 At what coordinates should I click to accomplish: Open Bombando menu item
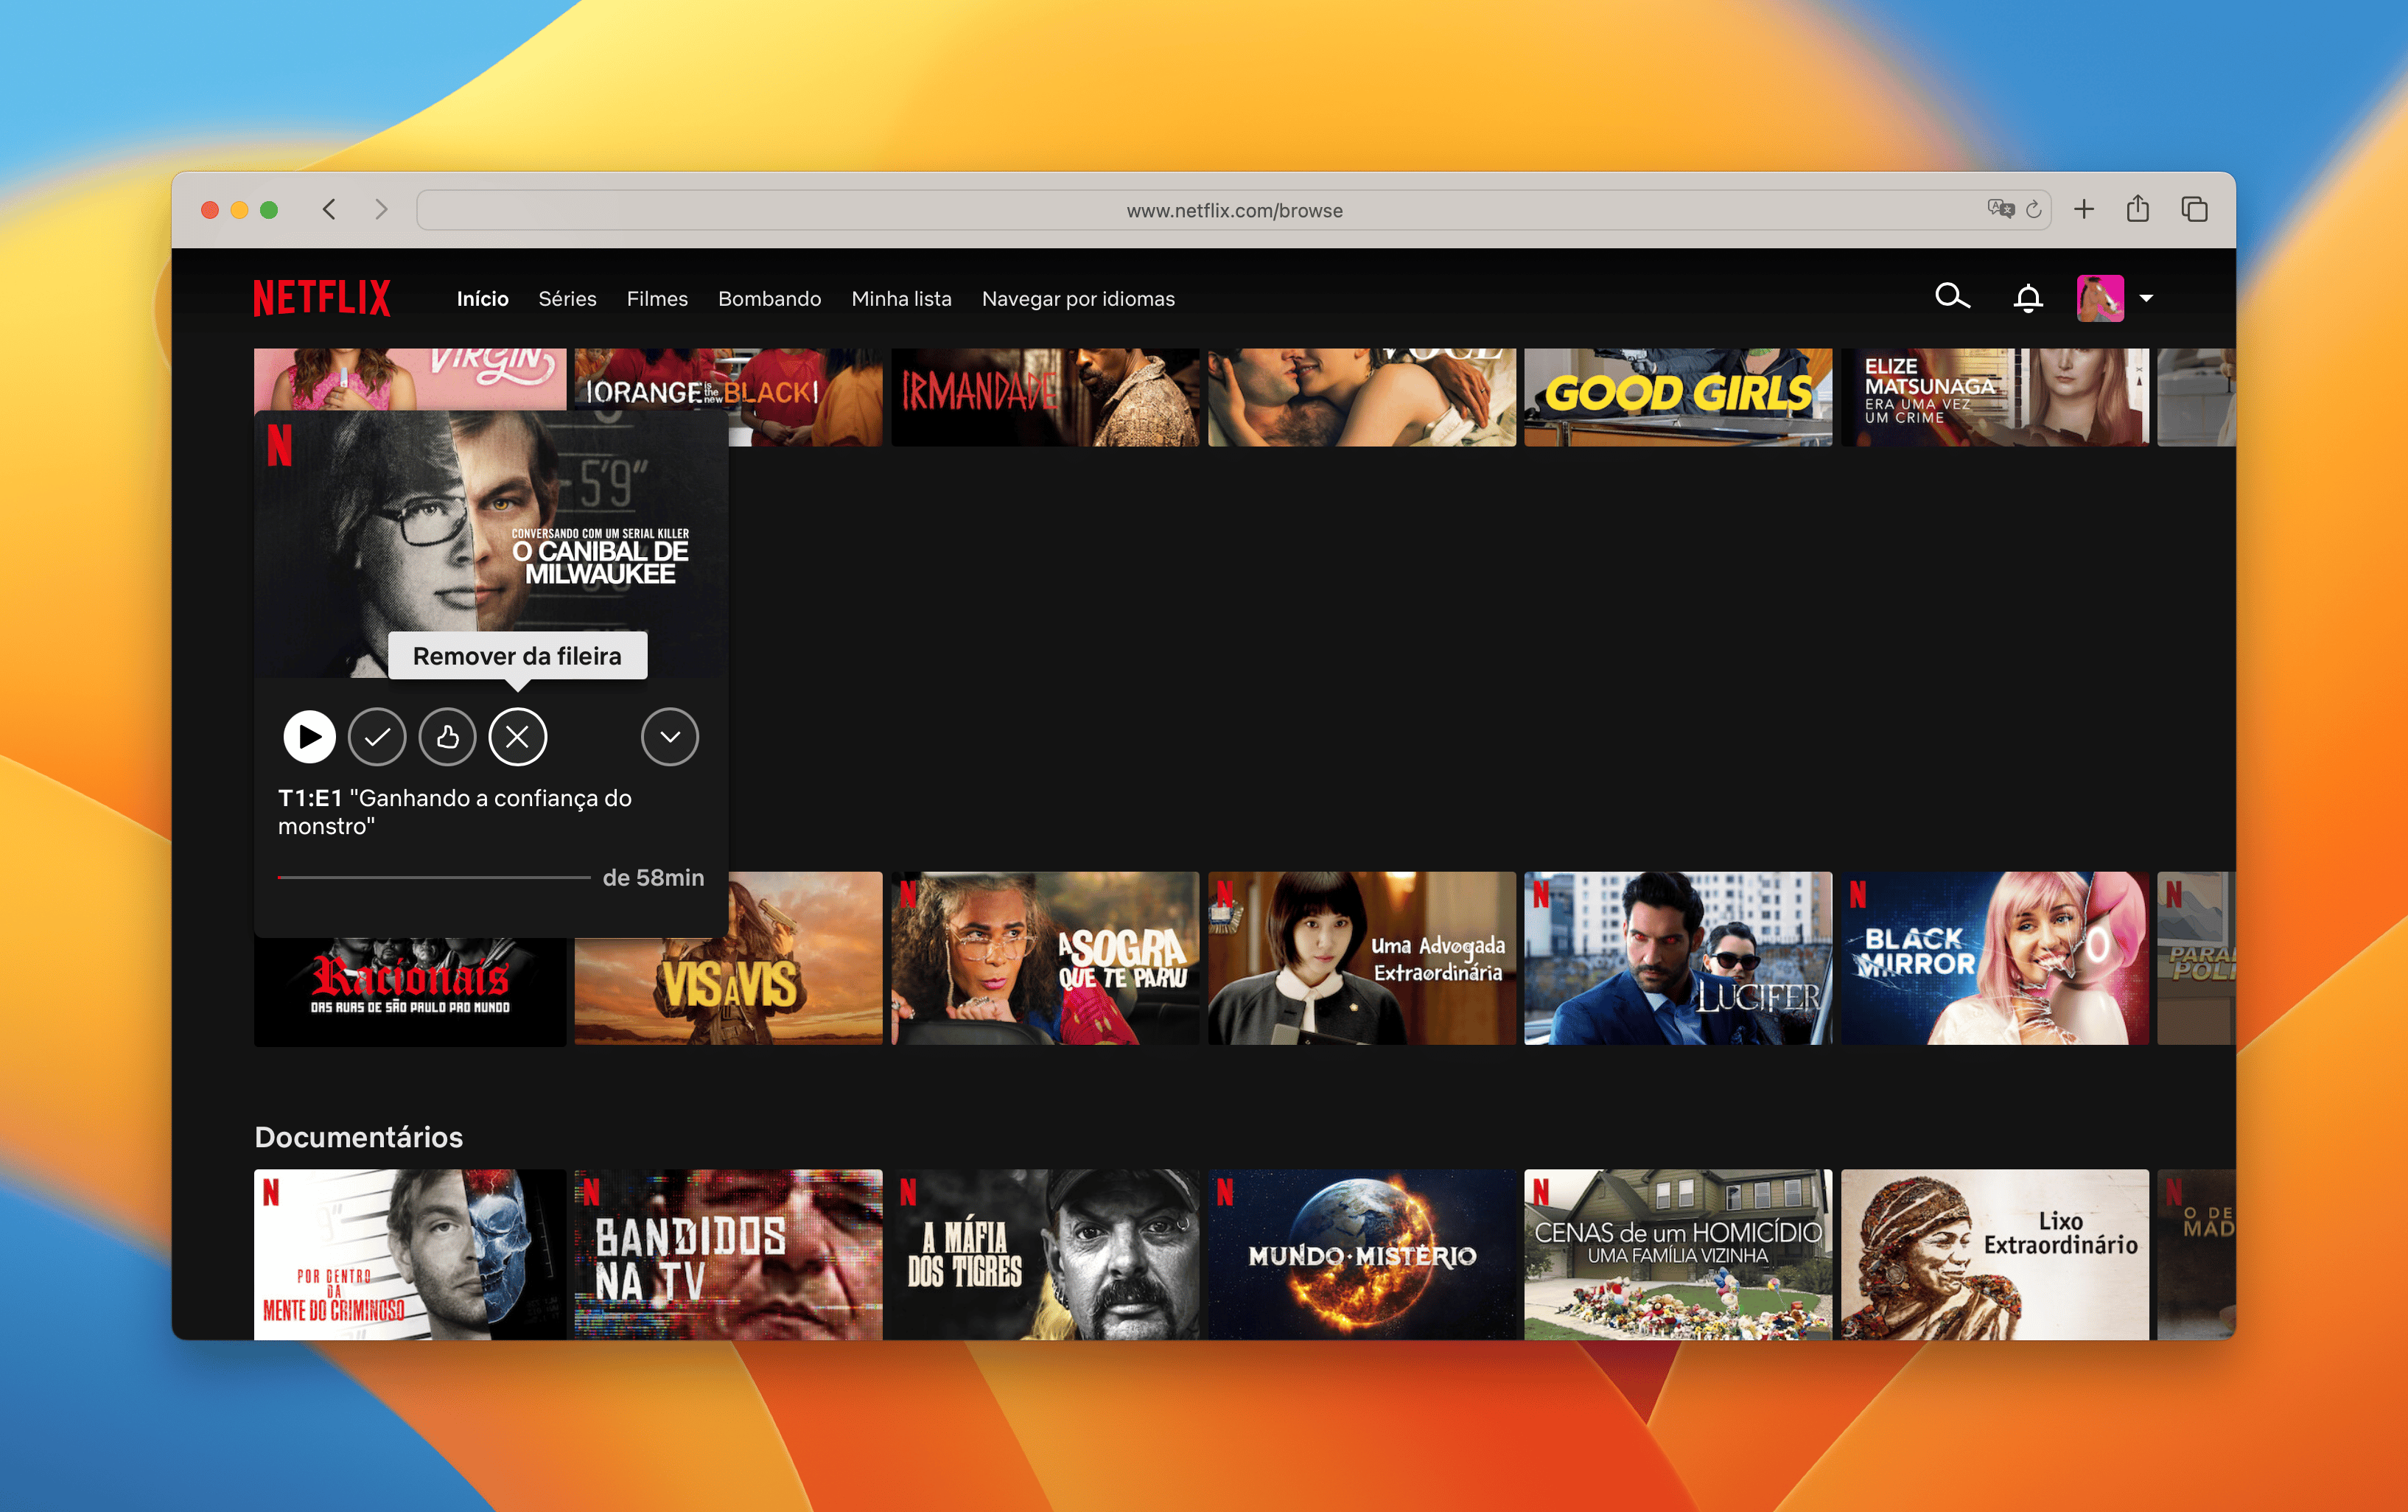click(x=769, y=298)
